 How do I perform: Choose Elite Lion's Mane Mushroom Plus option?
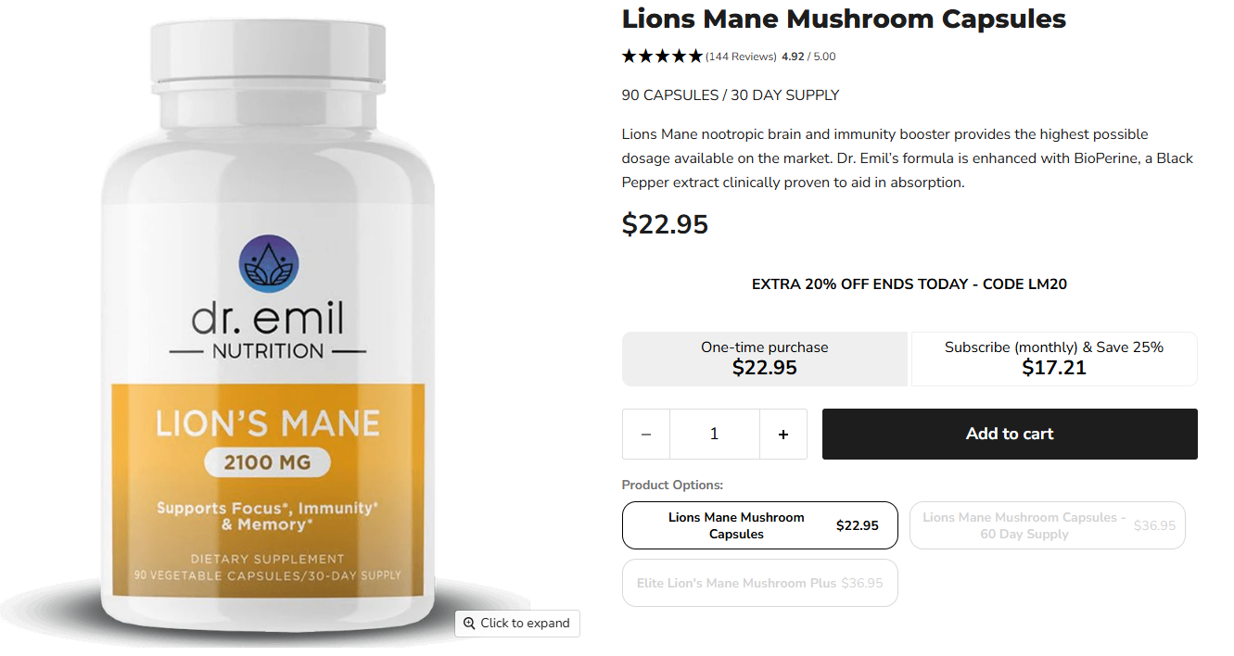[x=760, y=583]
